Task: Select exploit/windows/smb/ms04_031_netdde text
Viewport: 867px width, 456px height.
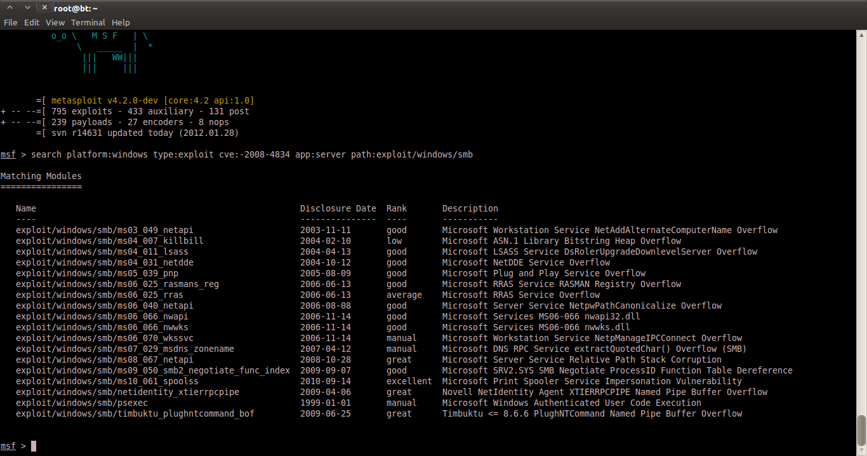Action: [x=105, y=262]
